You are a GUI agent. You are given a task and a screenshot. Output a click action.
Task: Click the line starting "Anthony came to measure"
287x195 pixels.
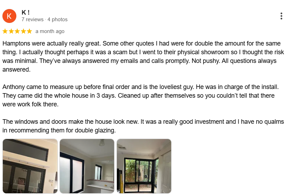(x=141, y=87)
